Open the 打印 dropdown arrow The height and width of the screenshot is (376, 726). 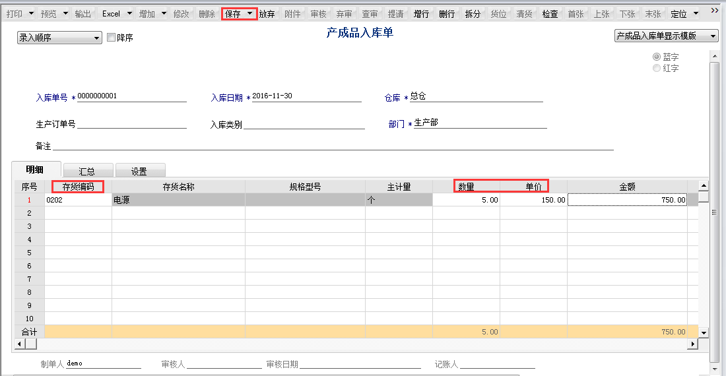click(31, 13)
